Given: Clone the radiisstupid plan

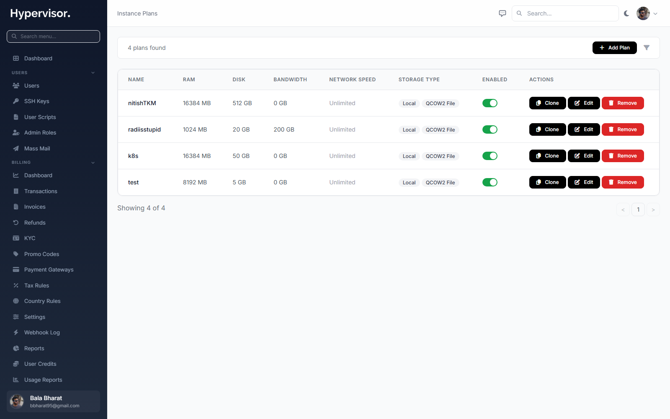Looking at the screenshot, I should click(547, 129).
